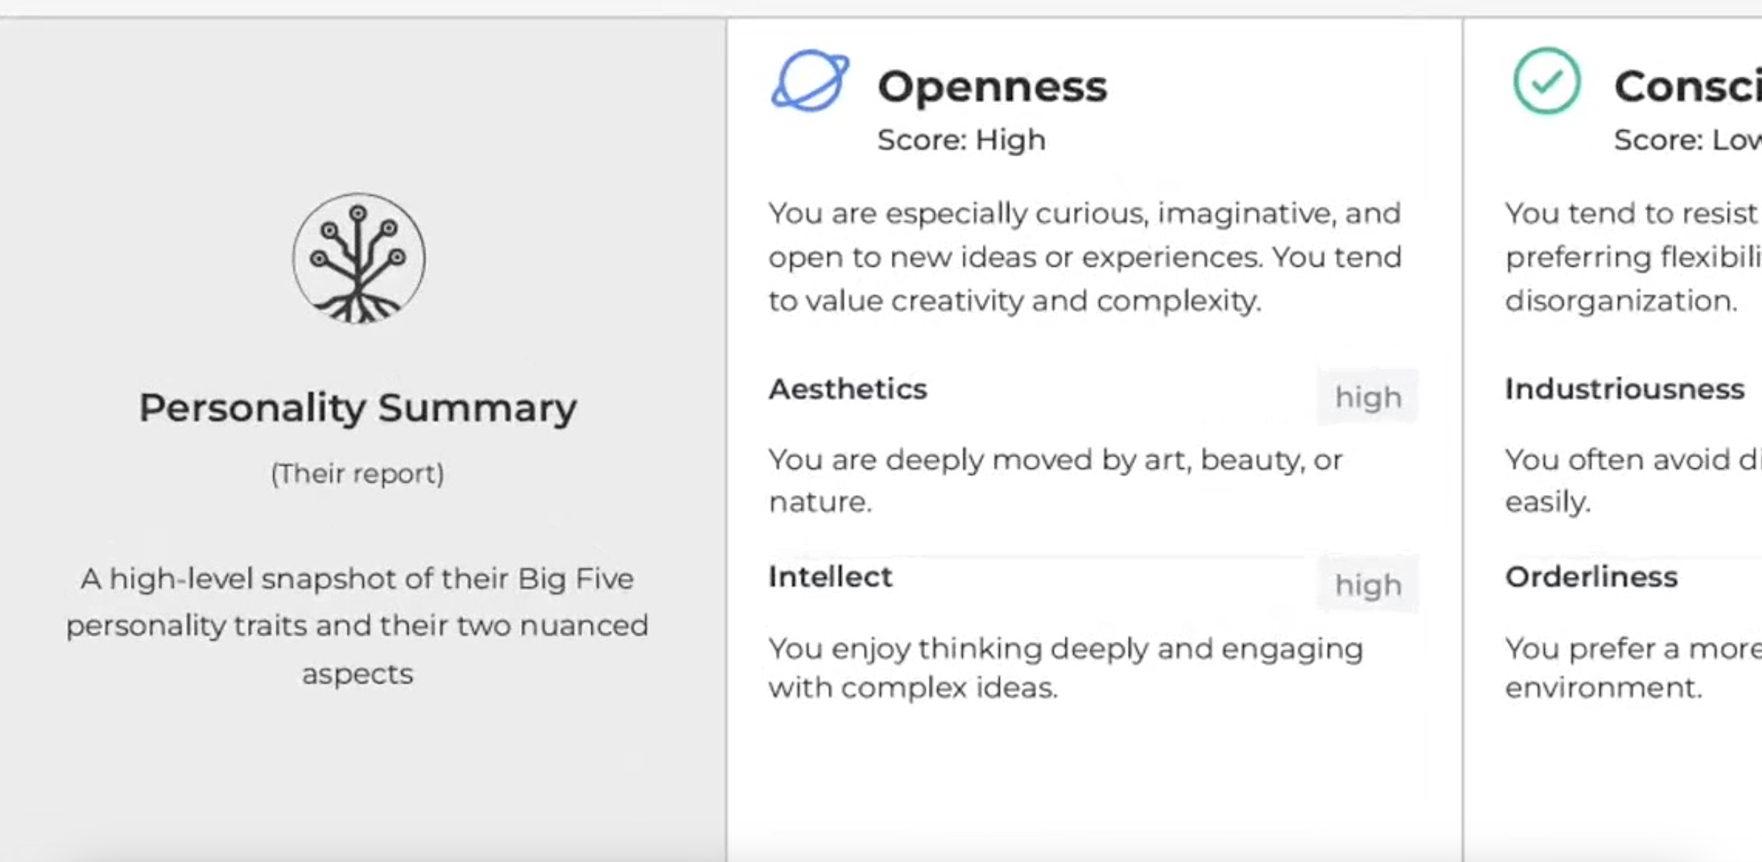The image size is (1762, 862).
Task: Click the "You tend to resist" Conscientiousness description
Action: [1632, 257]
